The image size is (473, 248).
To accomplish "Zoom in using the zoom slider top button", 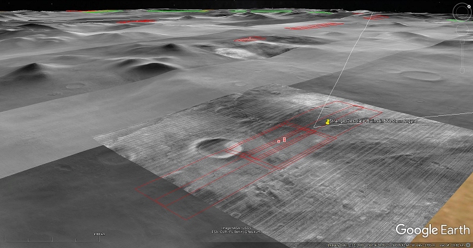I will click(462, 40).
